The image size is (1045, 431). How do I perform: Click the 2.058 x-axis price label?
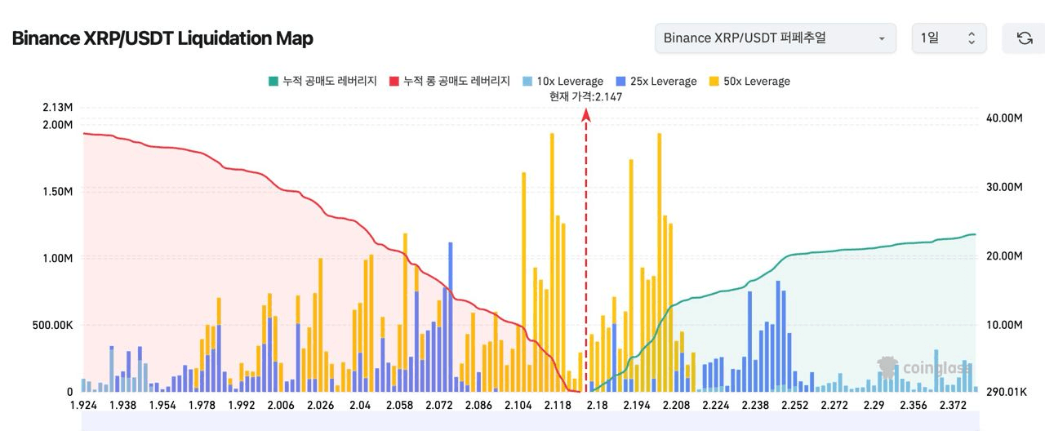[399, 405]
